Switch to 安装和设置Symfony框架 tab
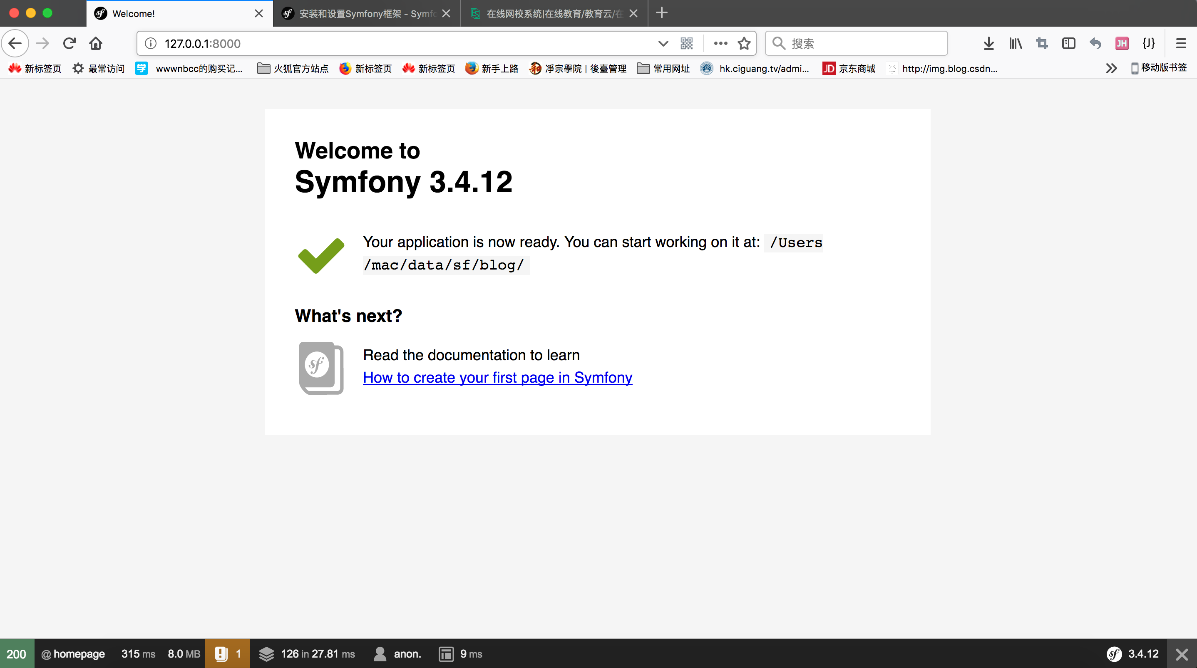1197x668 pixels. [366, 13]
